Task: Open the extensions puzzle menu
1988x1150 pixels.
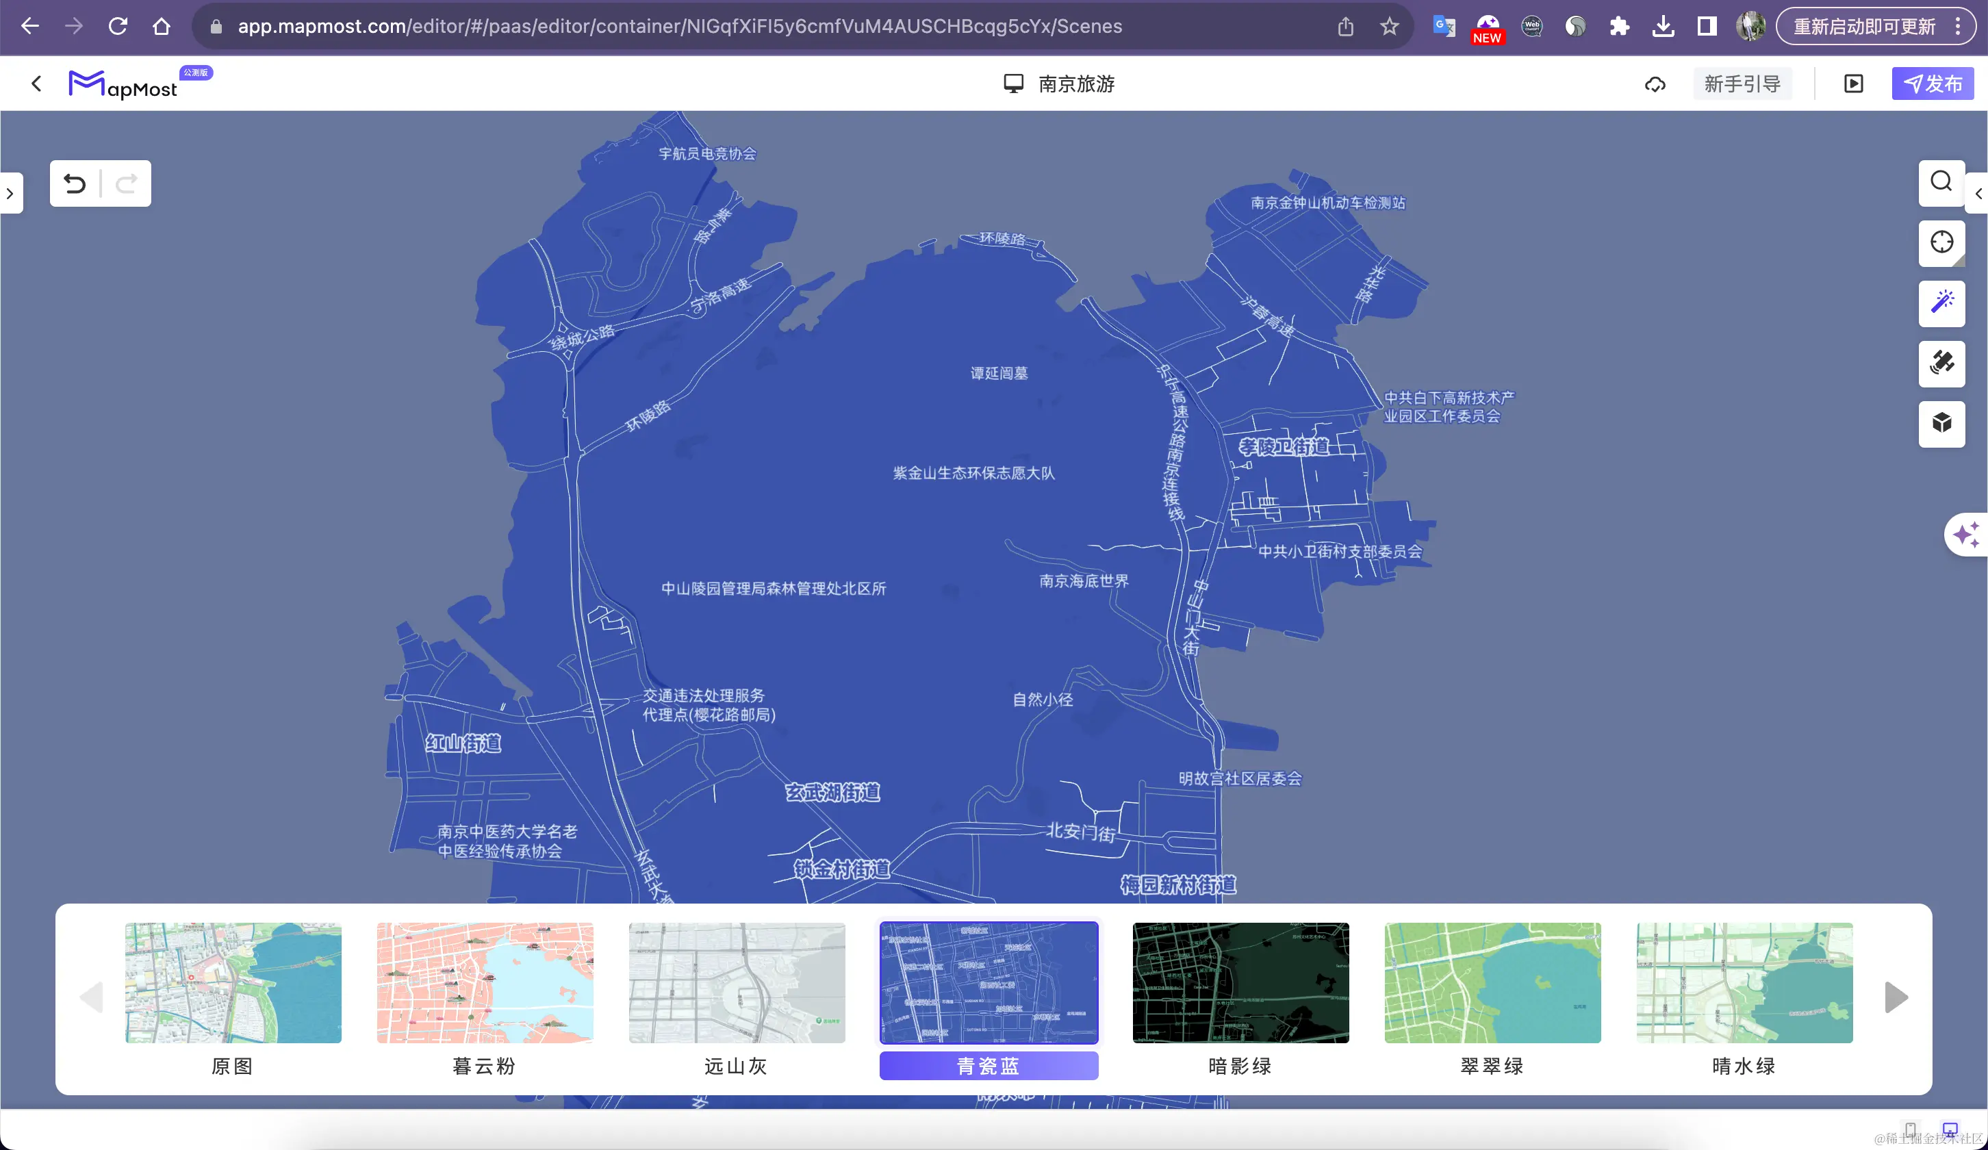Action: click(1619, 27)
